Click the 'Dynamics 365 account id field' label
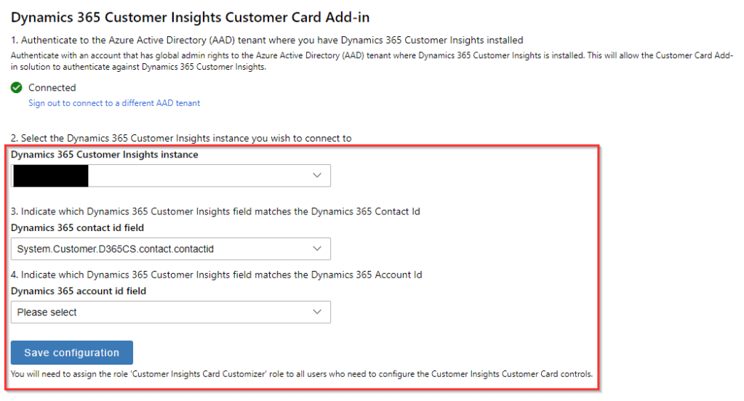744x401 pixels. tap(79, 291)
